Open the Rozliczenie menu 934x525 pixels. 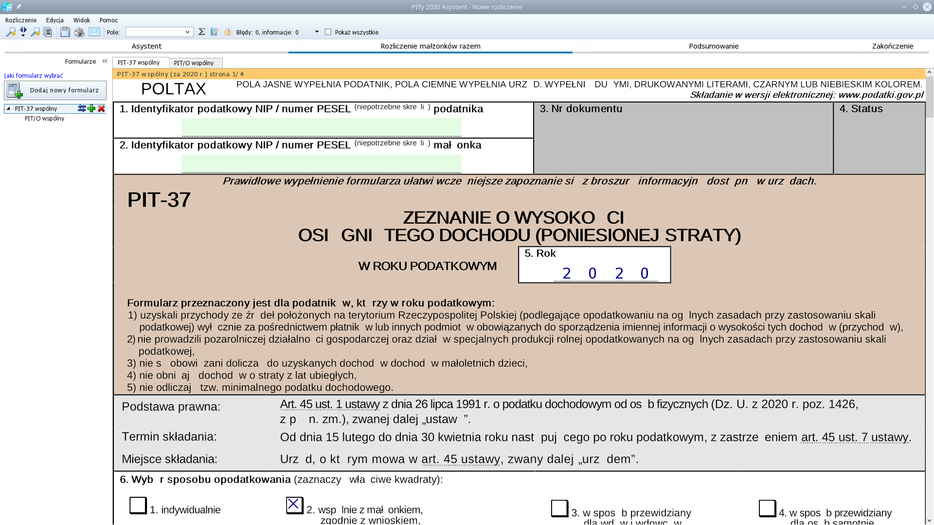[21, 20]
